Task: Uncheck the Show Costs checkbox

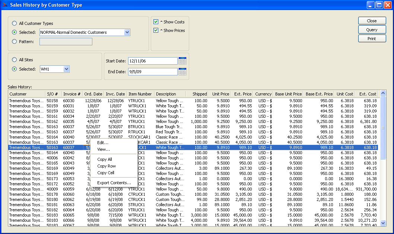Action: tap(156, 22)
